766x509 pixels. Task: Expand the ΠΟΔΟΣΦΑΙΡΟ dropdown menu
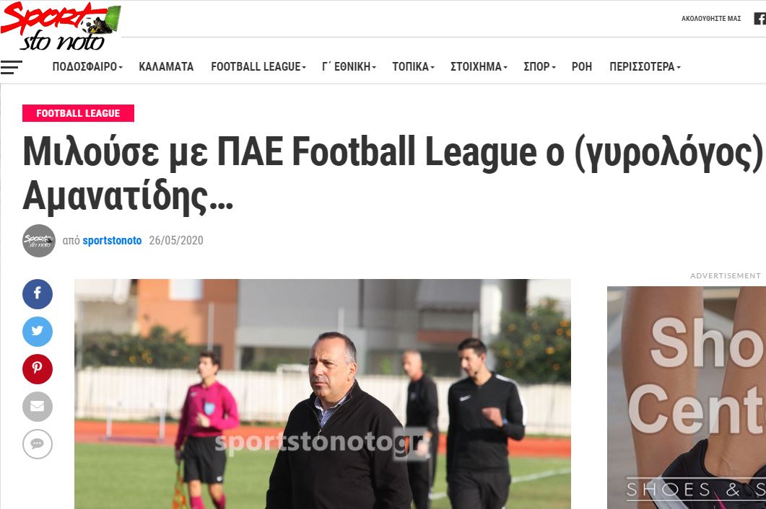87,67
